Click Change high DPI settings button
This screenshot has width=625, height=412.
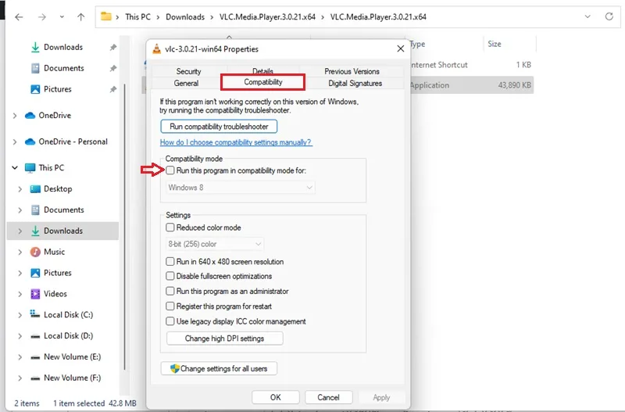(224, 339)
